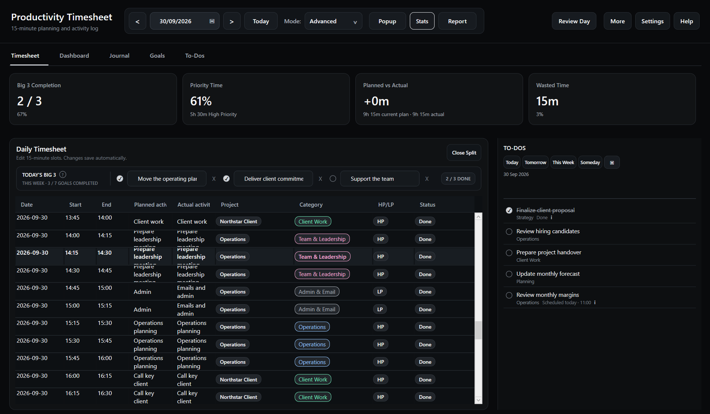Open the Mode dropdown showing Advanced
The width and height of the screenshot is (710, 414).
coord(333,21)
